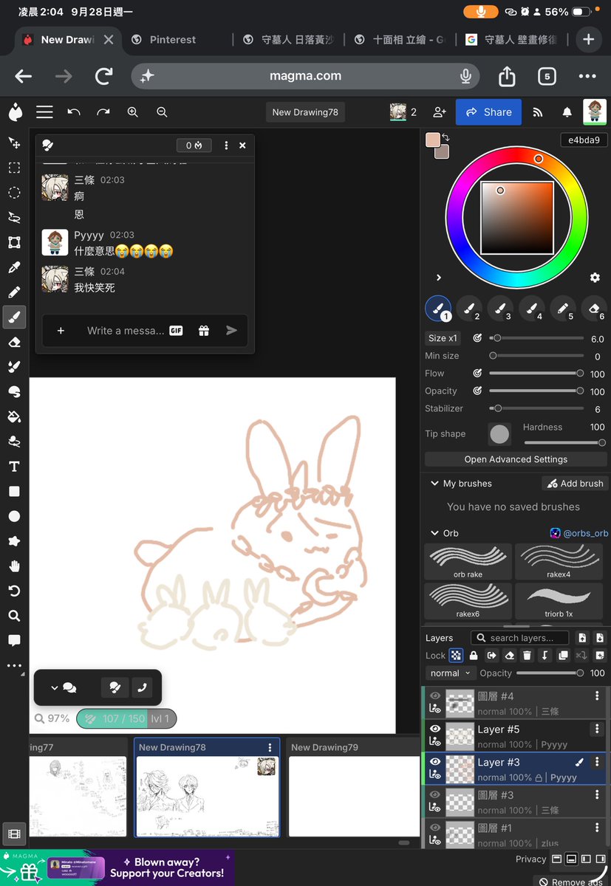Open the hamburger main menu

(44, 112)
